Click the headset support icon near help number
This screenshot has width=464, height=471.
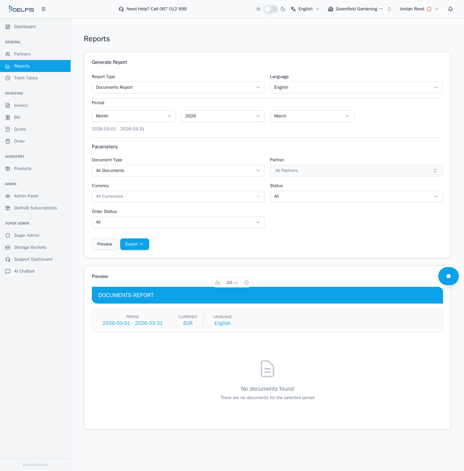(x=121, y=9)
